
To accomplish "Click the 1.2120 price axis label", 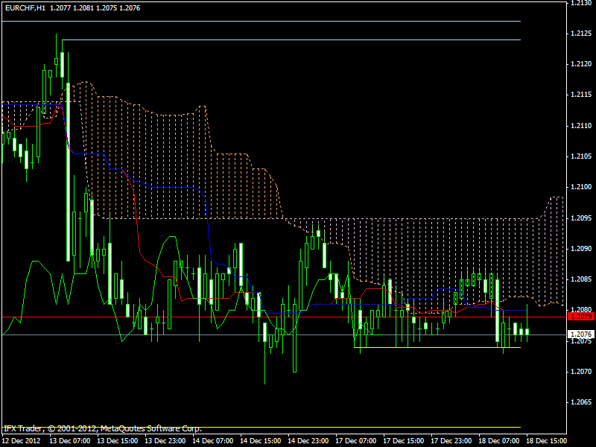I will click(581, 64).
